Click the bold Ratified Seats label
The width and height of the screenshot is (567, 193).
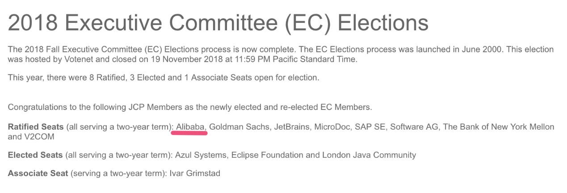coord(36,127)
